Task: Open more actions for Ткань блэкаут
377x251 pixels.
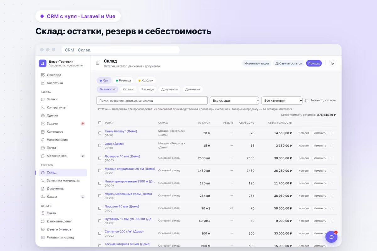Action: pyautogui.click(x=332, y=133)
